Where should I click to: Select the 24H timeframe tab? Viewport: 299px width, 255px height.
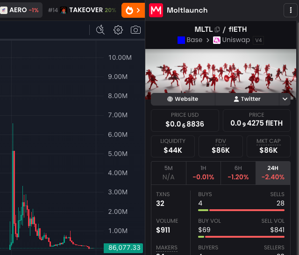tap(273, 173)
